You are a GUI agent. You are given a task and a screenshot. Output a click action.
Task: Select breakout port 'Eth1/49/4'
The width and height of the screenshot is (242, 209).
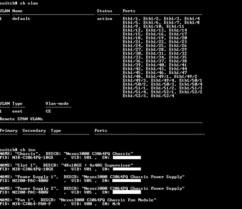162,80
